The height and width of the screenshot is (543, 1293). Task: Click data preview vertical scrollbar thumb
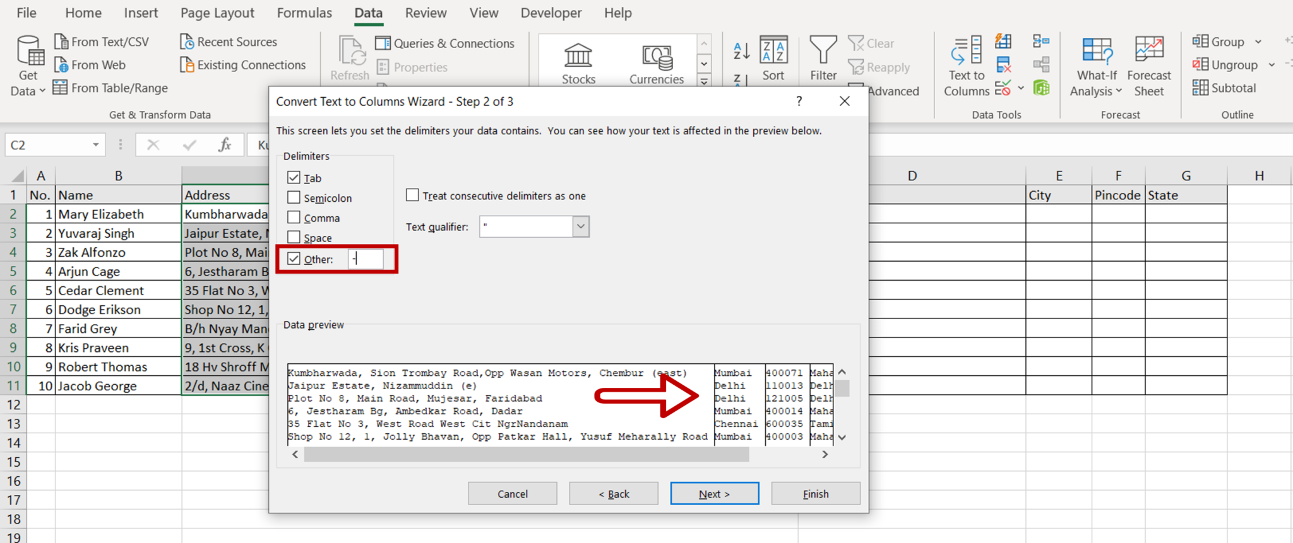(x=842, y=388)
